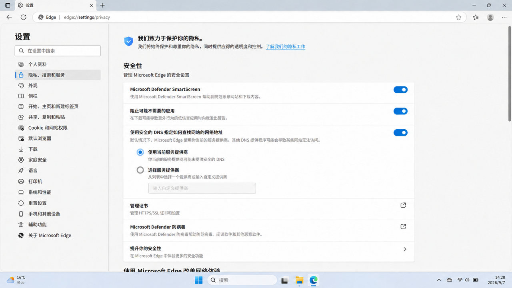Expand 提升你的安全性 chevron

(405, 249)
